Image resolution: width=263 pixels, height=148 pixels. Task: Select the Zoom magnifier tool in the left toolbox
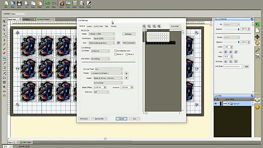point(4,87)
